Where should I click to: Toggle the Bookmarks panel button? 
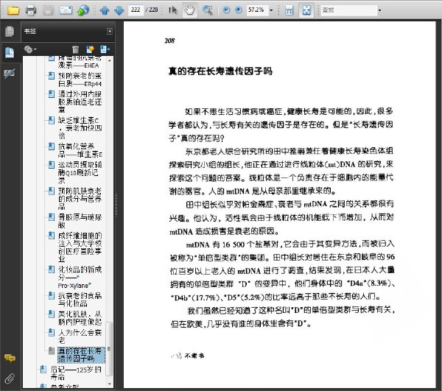[x=10, y=53]
